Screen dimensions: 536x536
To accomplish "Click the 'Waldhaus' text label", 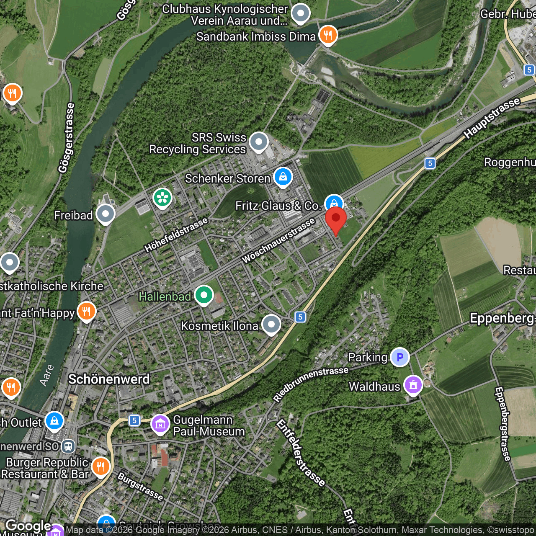I will [375, 386].
